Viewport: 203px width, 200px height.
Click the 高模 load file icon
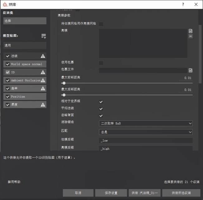[x=190, y=31]
